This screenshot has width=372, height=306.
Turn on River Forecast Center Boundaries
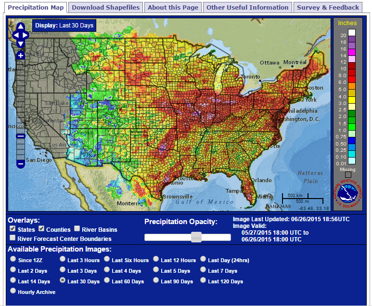[13, 238]
